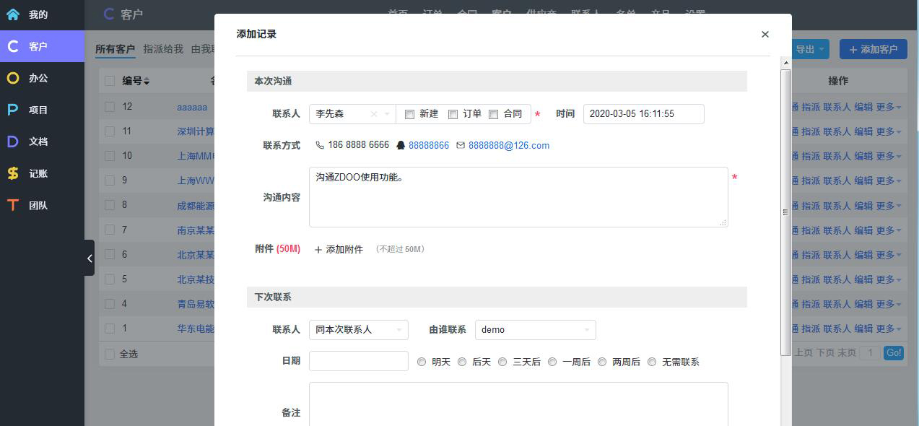Click the dialog vertical scrollbar thumb
The image size is (919, 426).
[x=785, y=212]
